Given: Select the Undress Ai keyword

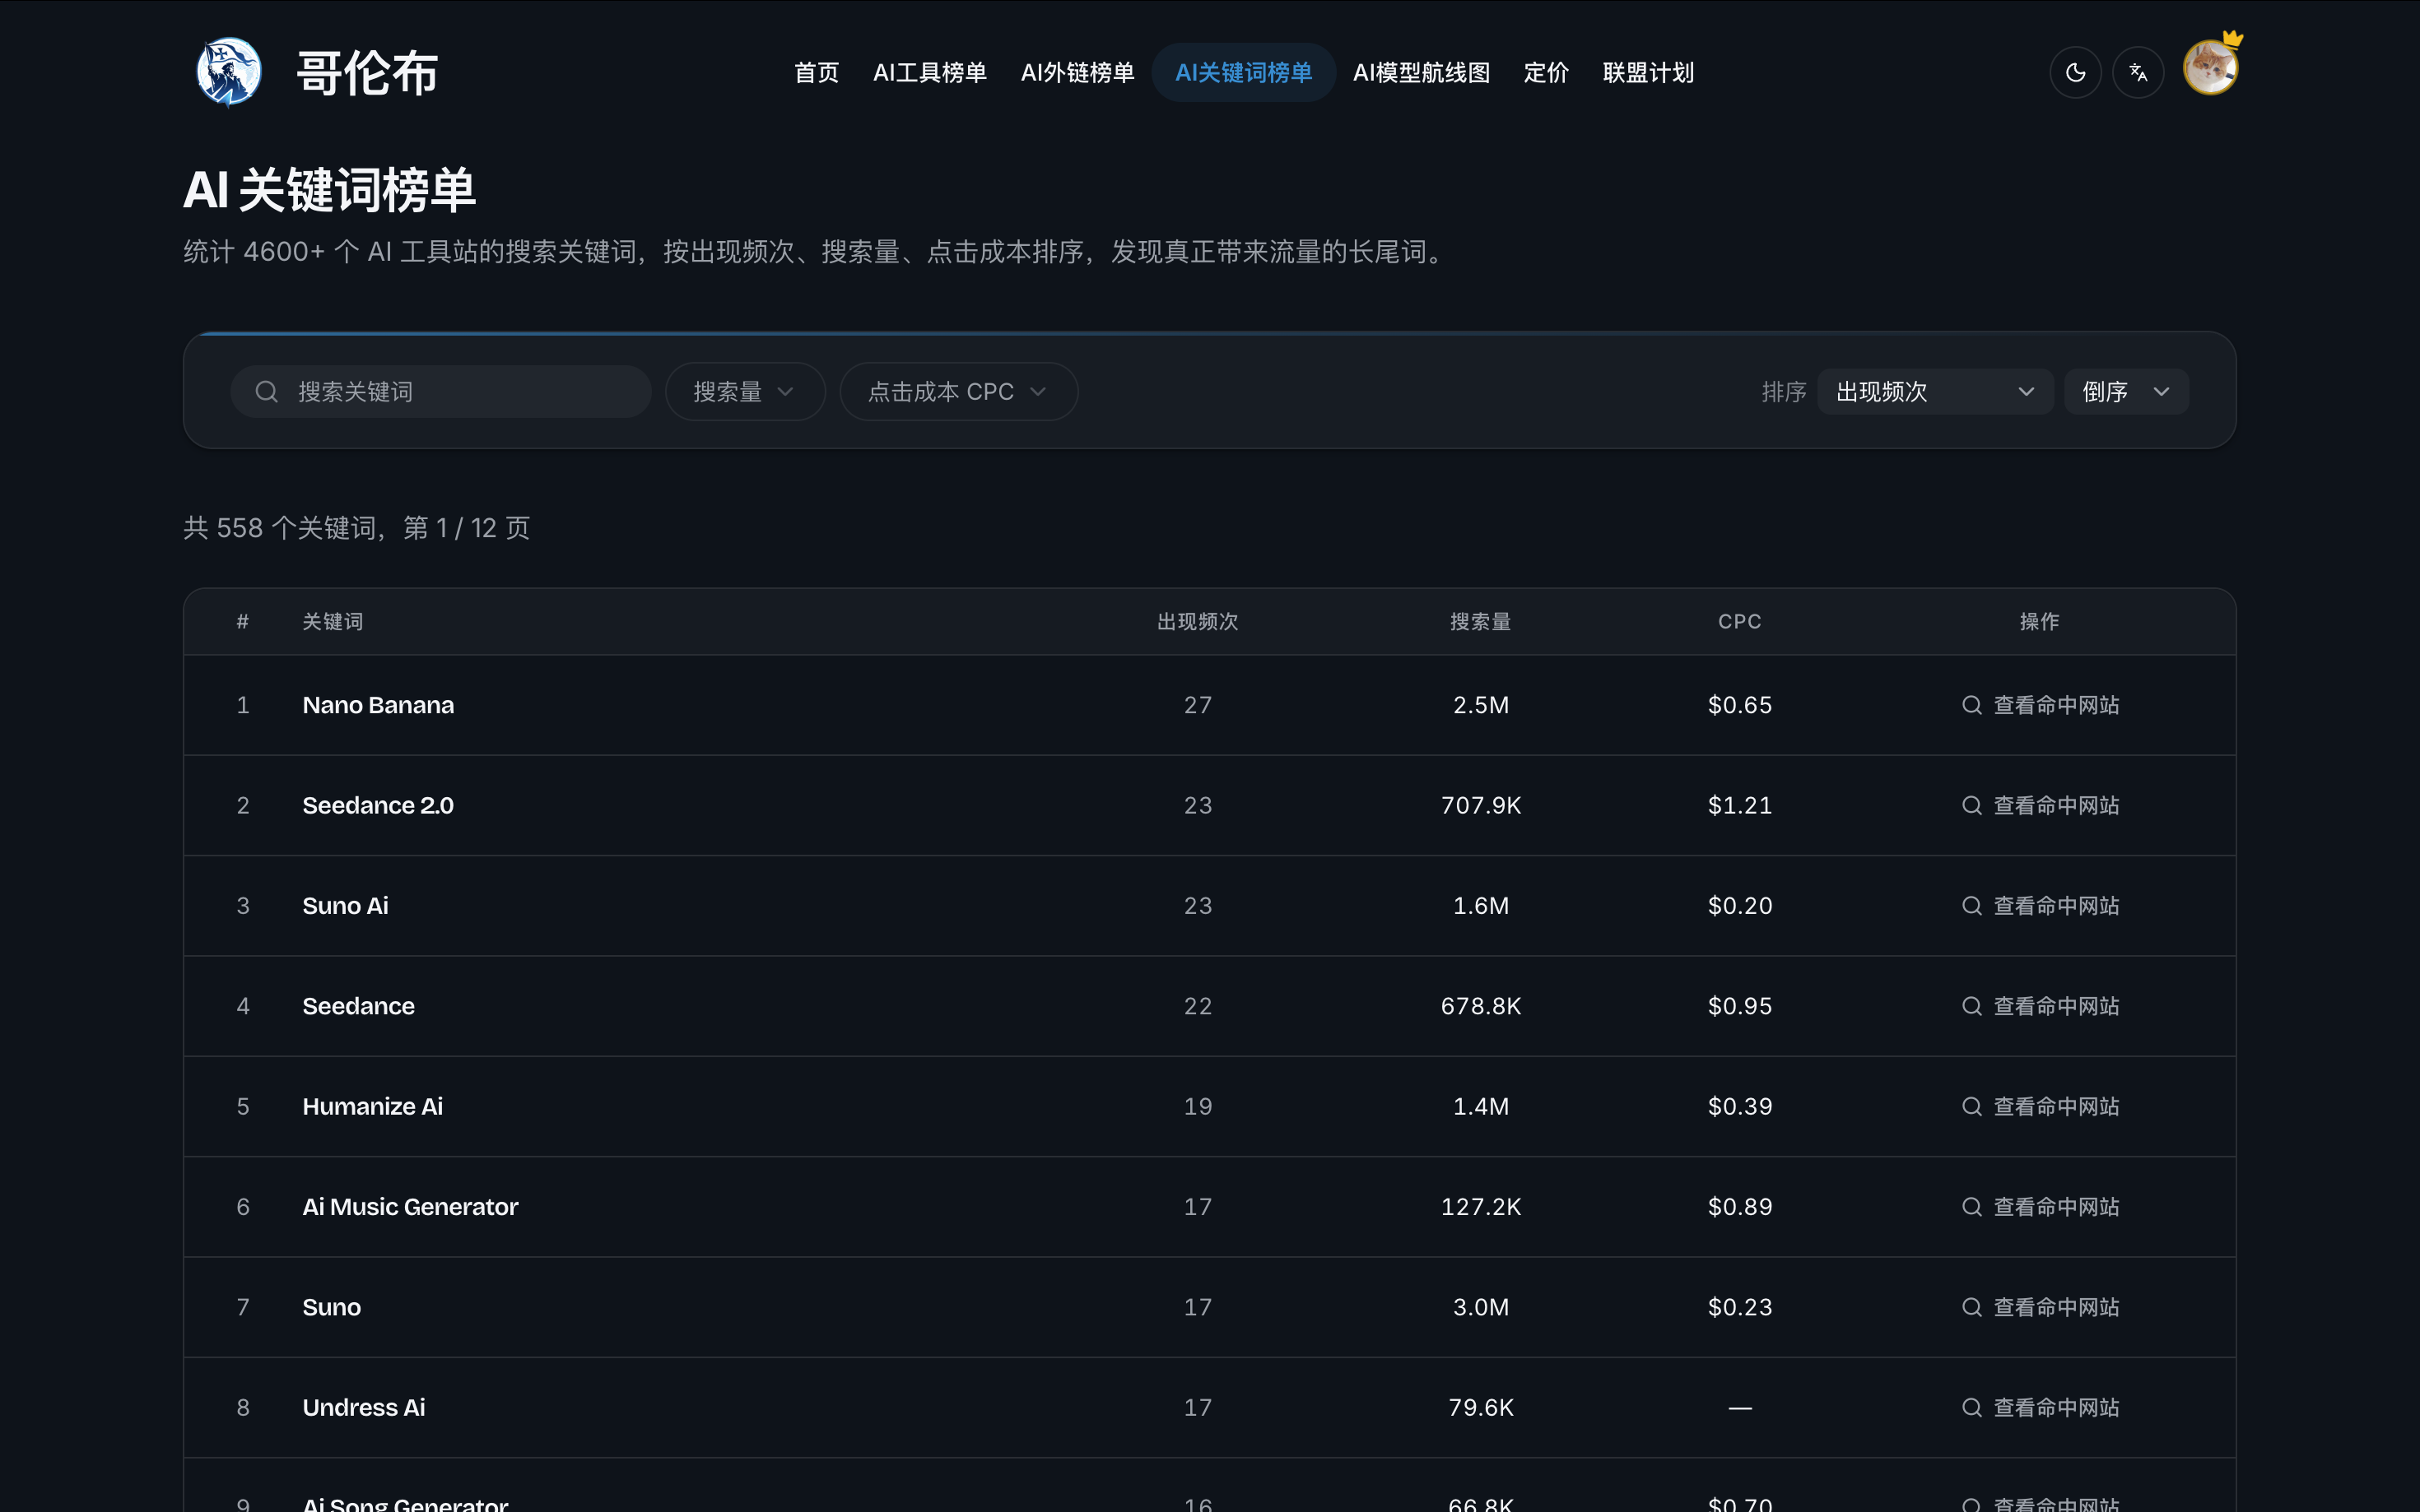Looking at the screenshot, I should 363,1407.
